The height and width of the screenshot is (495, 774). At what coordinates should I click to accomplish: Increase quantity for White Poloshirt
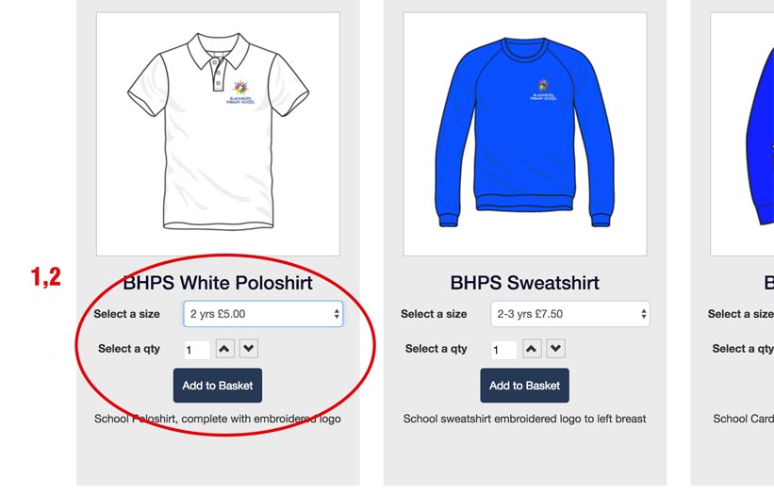coord(224,349)
